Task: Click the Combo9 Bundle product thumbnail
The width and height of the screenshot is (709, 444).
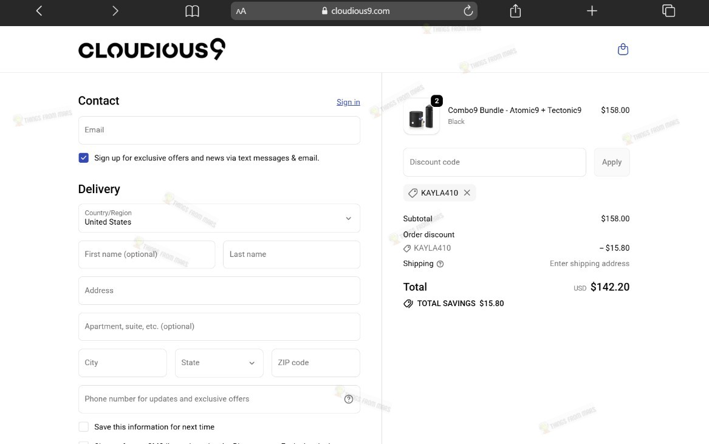Action: tap(421, 116)
